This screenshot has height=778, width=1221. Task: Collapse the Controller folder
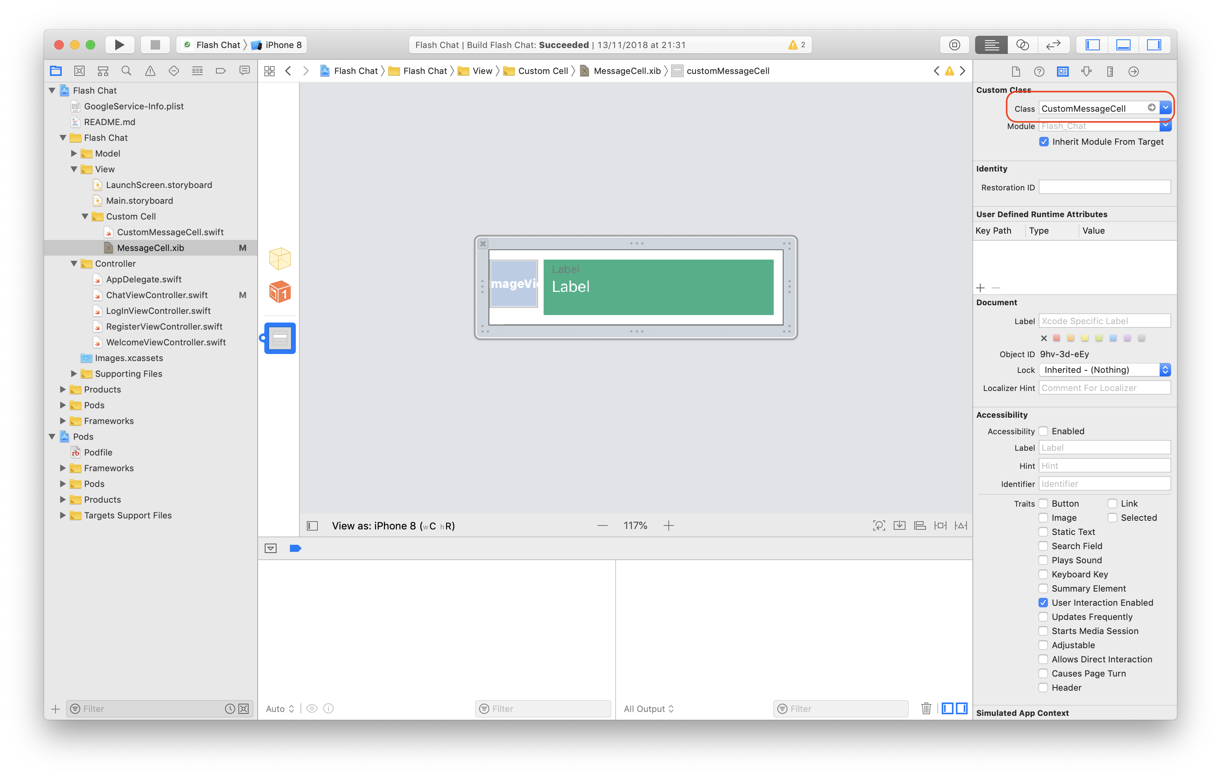click(74, 264)
